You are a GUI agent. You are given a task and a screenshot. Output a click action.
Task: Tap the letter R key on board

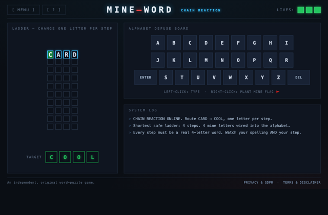tap(286, 60)
